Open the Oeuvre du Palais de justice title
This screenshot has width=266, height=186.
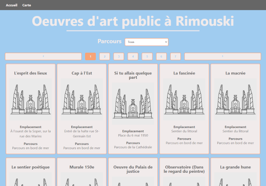[x=133, y=169]
